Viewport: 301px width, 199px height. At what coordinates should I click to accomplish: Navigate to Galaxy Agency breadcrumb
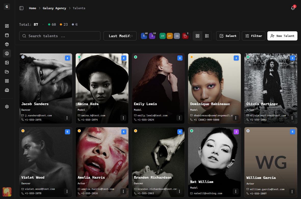[54, 8]
